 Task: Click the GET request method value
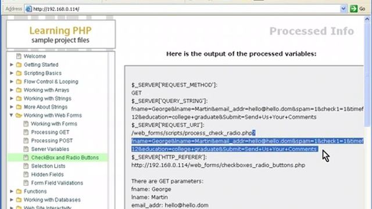137,93
